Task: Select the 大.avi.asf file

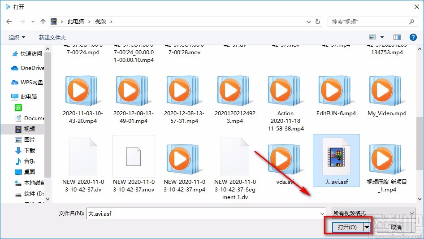Action: pyautogui.click(x=336, y=161)
